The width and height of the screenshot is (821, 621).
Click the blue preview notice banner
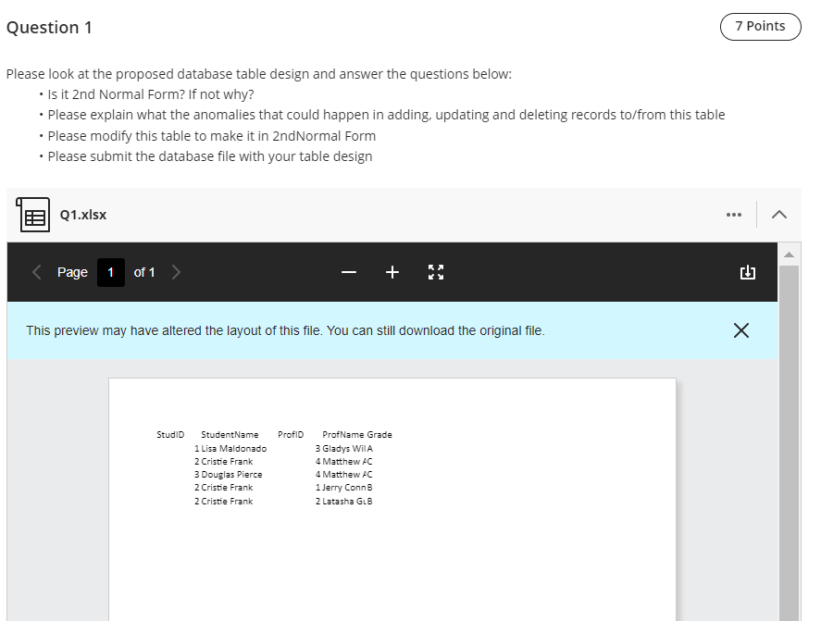[x=370, y=329]
